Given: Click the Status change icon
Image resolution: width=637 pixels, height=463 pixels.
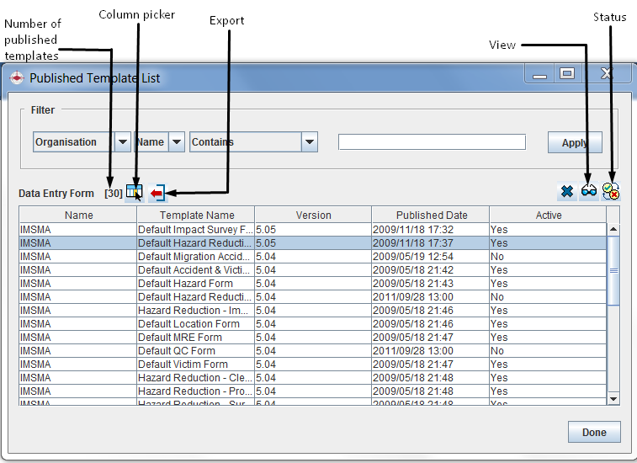Looking at the screenshot, I should click(x=611, y=192).
